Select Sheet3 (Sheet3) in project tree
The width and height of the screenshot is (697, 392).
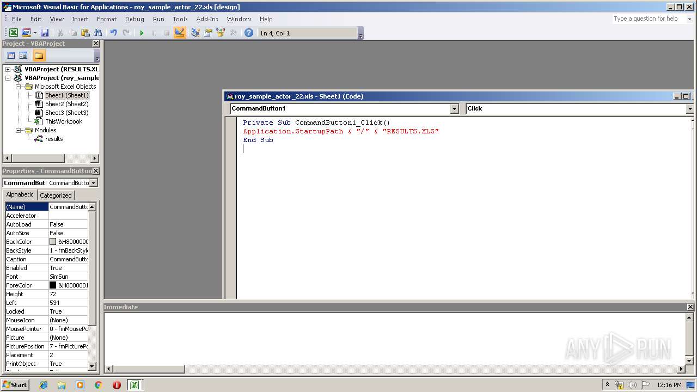coord(66,113)
